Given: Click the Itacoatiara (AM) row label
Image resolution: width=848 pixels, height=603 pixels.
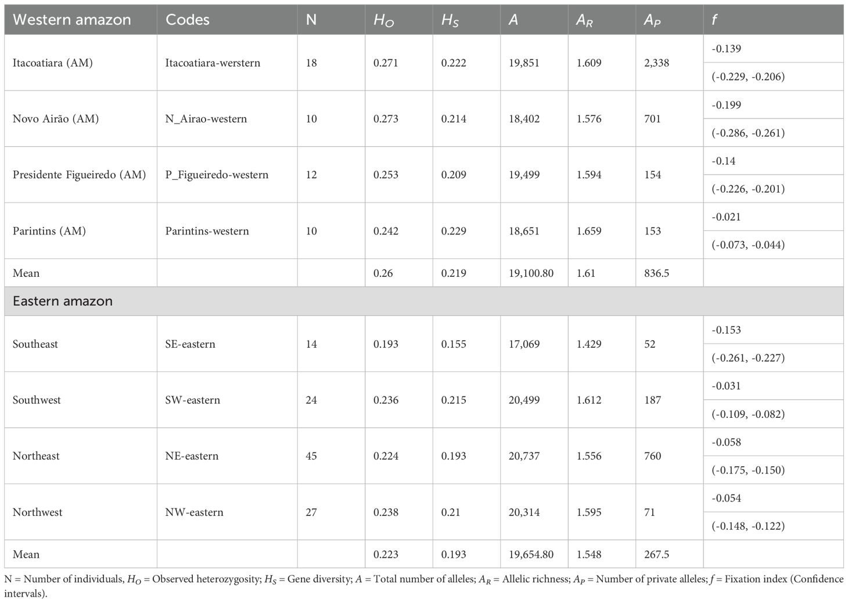Looking at the screenshot, I should pos(53,63).
